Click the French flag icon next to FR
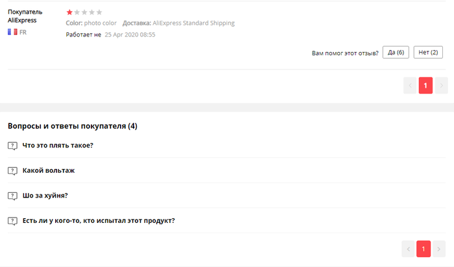Viewport: 454px width, 267px height. pos(12,32)
